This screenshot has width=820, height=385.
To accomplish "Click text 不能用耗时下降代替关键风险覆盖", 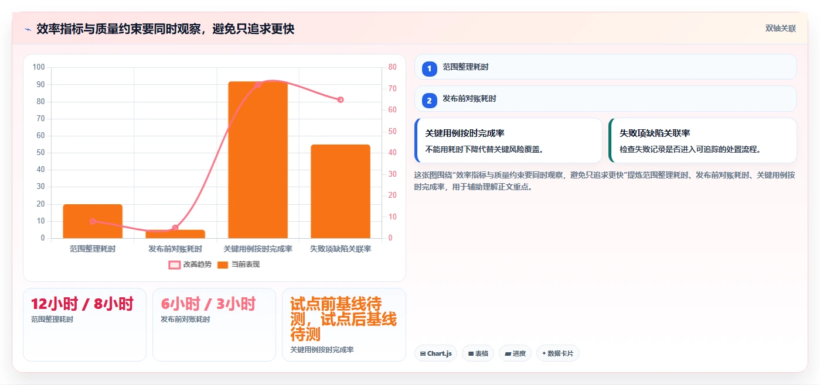I will (485, 149).
